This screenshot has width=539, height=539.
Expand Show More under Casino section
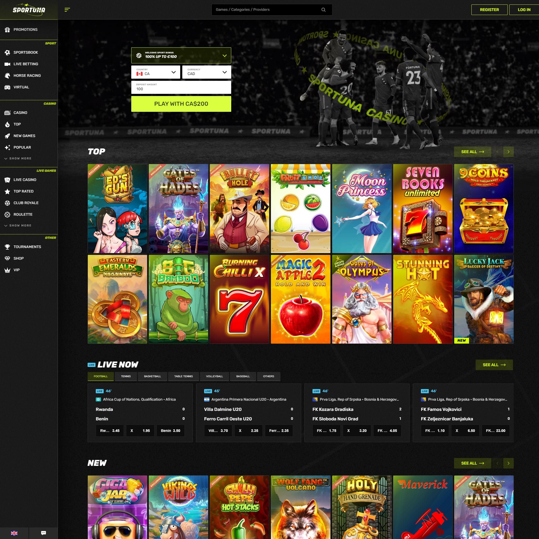(18, 158)
